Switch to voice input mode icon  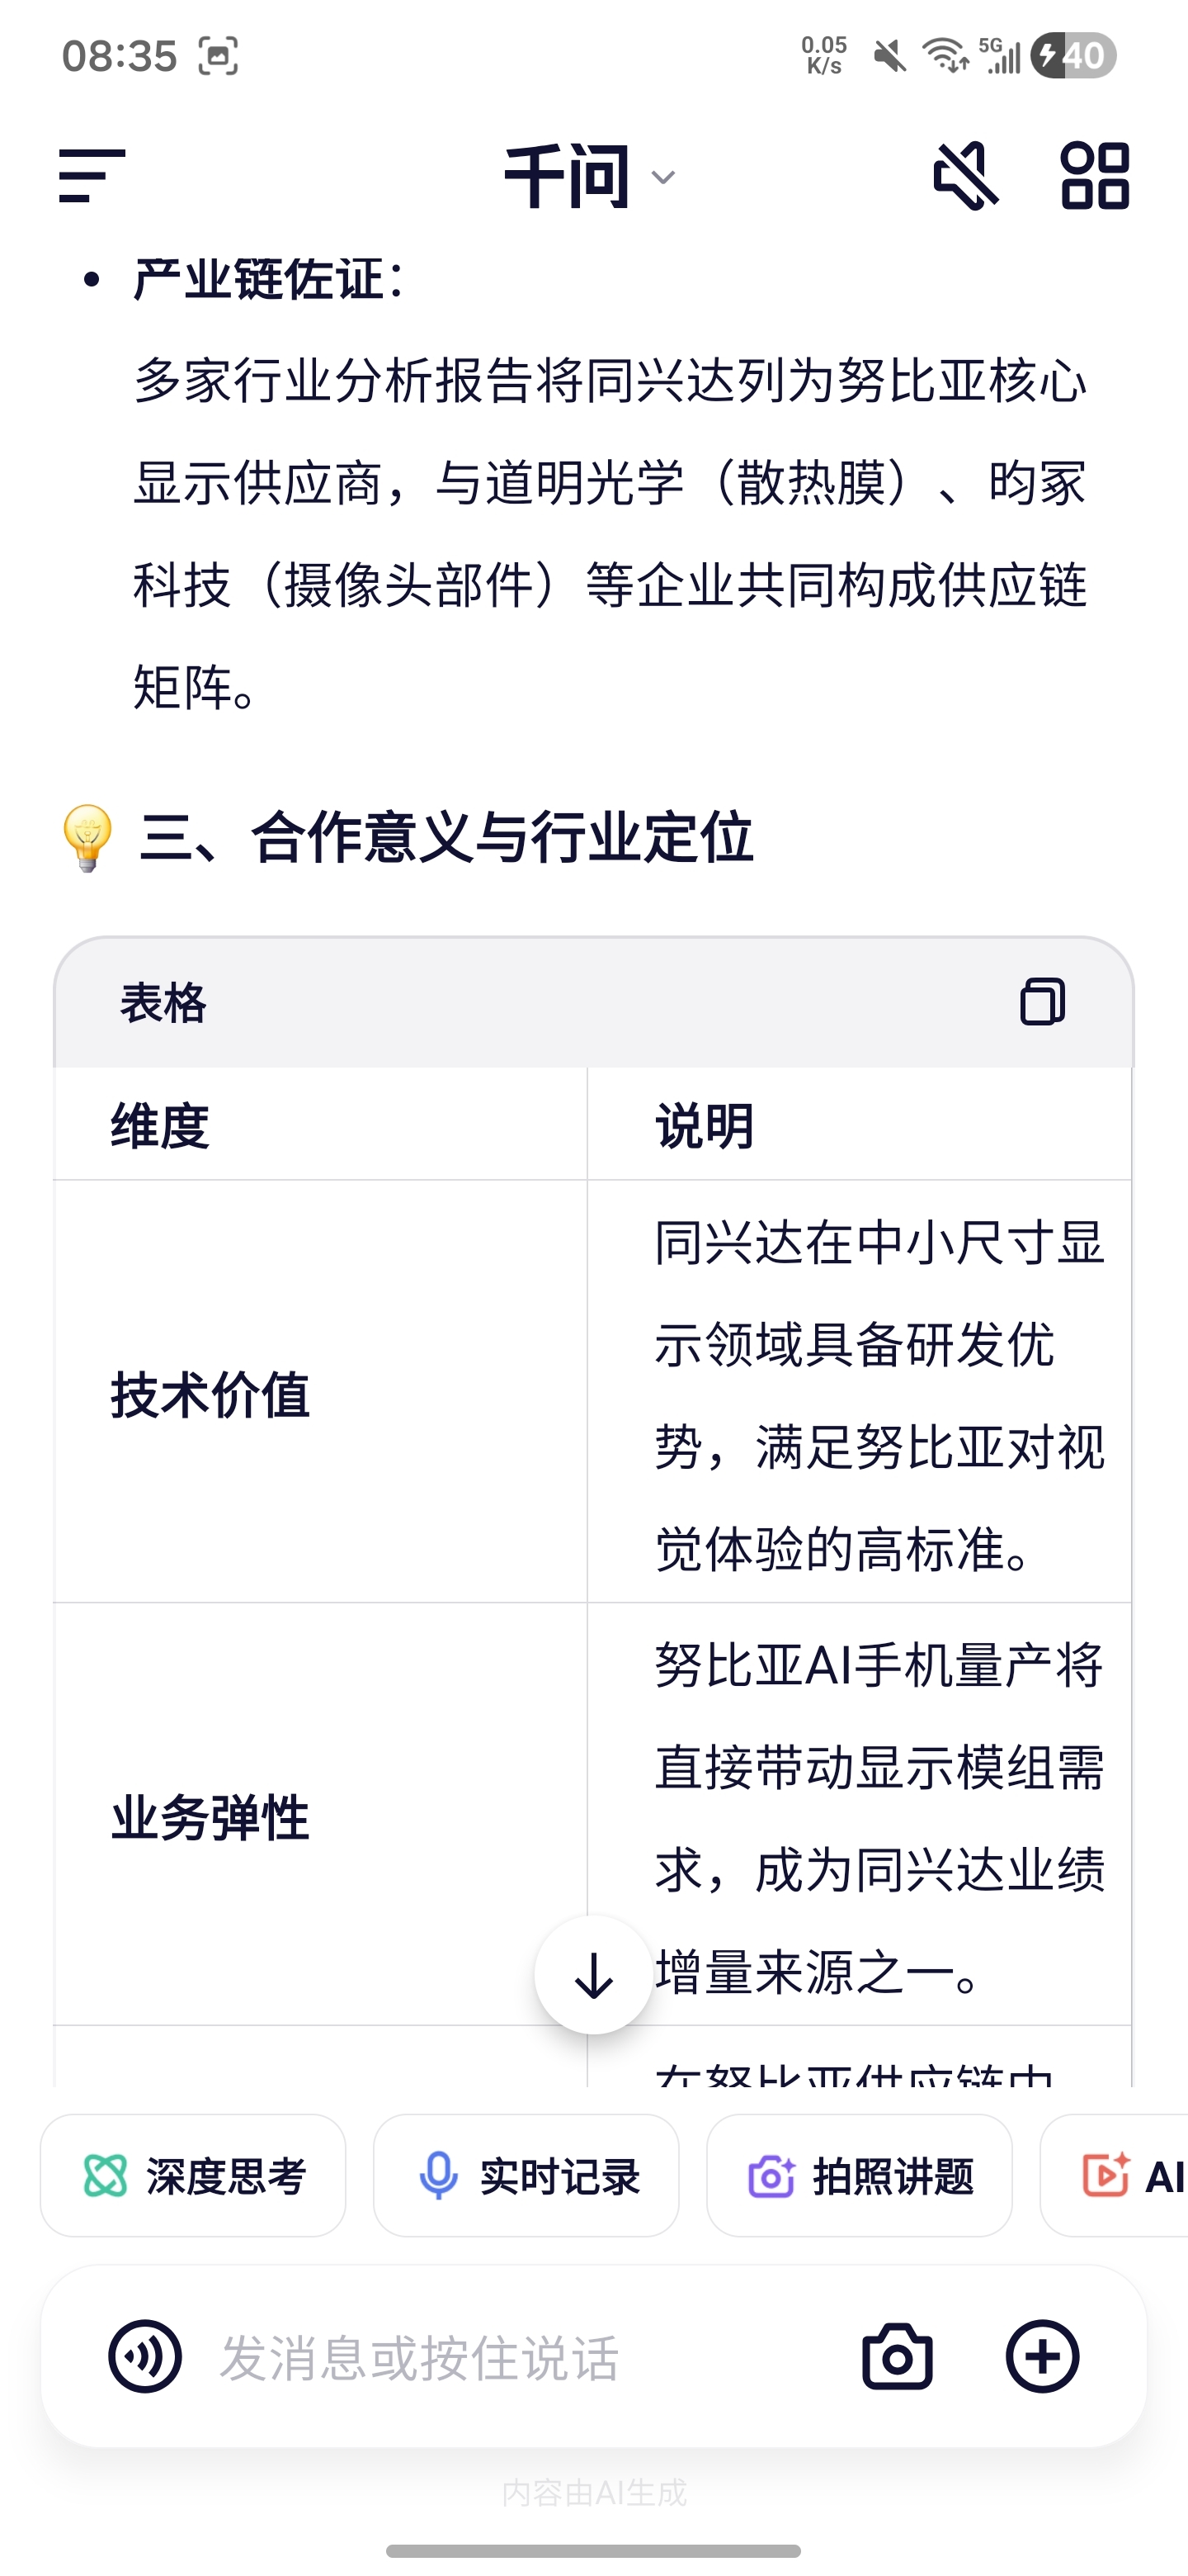click(145, 2357)
